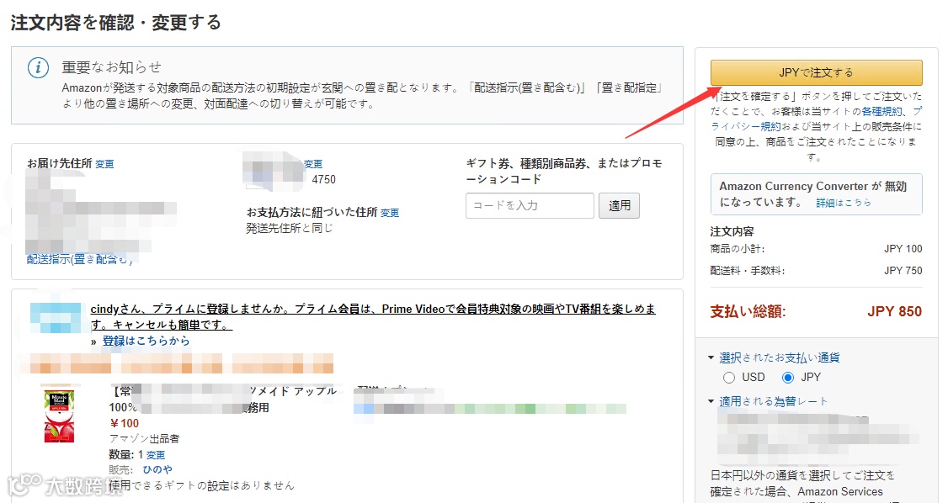The image size is (948, 503).
Task: Open the 登録はこちらから Prime signup link
Action: pos(146,341)
